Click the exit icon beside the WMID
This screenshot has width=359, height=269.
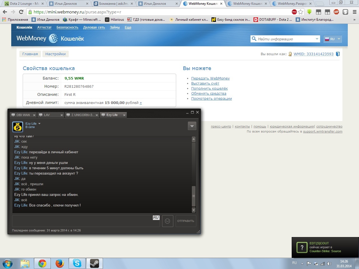tap(338, 54)
